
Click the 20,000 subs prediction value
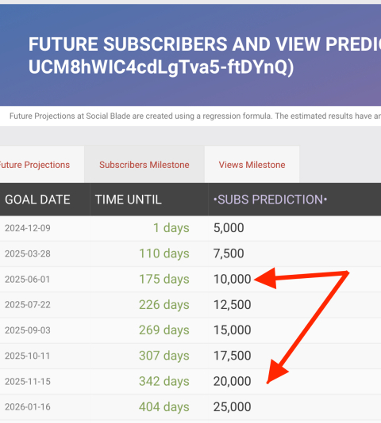click(x=233, y=381)
